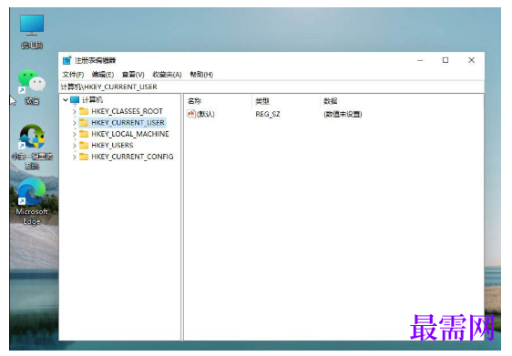Open the 文件(F) menu
This screenshot has height=356, width=512.
(73, 75)
